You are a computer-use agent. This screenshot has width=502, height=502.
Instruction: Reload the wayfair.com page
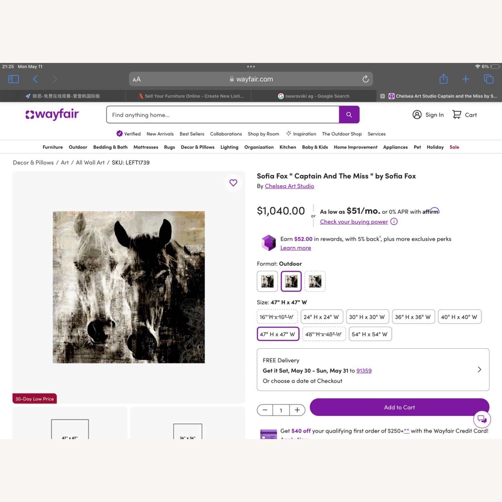(365, 79)
